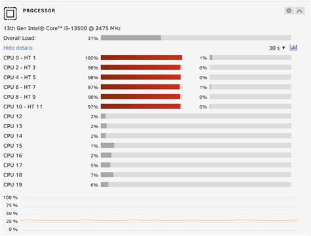Click the CPU 2 - HT 3 label
Image resolution: width=311 pixels, height=236 pixels.
coord(20,67)
